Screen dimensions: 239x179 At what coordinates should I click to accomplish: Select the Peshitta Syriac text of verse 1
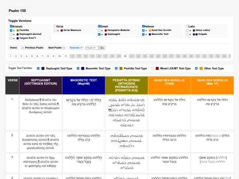[127, 113]
